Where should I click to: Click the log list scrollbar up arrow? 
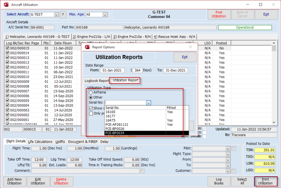tap(274, 43)
